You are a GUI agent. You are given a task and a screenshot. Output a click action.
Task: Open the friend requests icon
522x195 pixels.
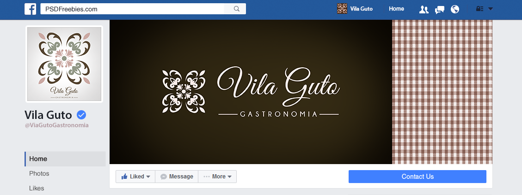(424, 9)
